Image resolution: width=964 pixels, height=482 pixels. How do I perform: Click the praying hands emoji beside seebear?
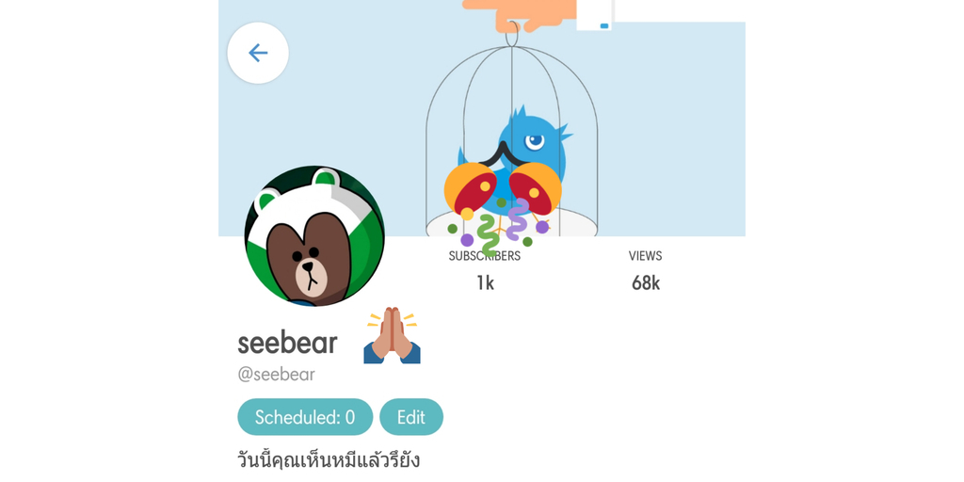pyautogui.click(x=392, y=335)
